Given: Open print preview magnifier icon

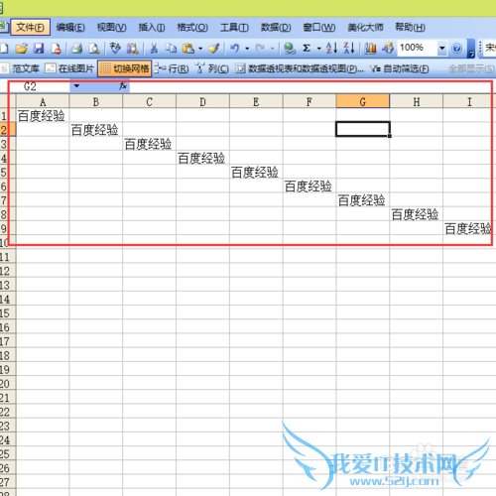Looking at the screenshot, I should click(94, 49).
